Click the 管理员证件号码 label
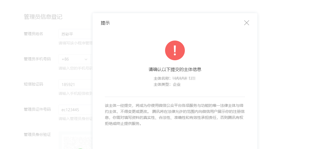The width and height of the screenshot is (312, 149). tap(37, 109)
